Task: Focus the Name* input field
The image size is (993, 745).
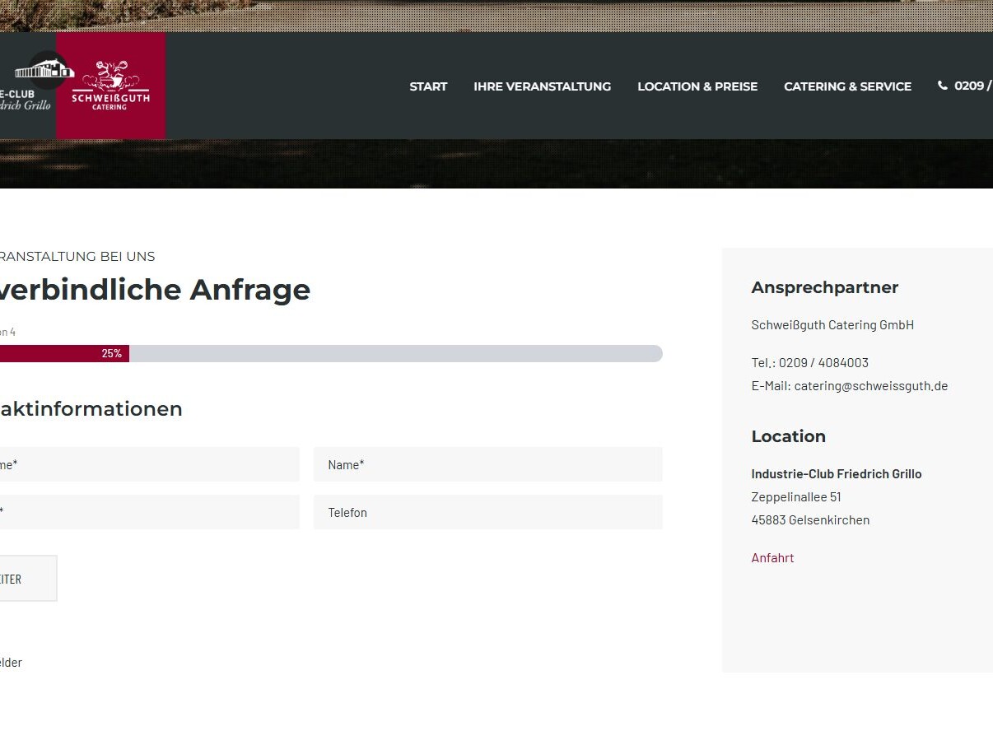Action: pyautogui.click(x=487, y=464)
